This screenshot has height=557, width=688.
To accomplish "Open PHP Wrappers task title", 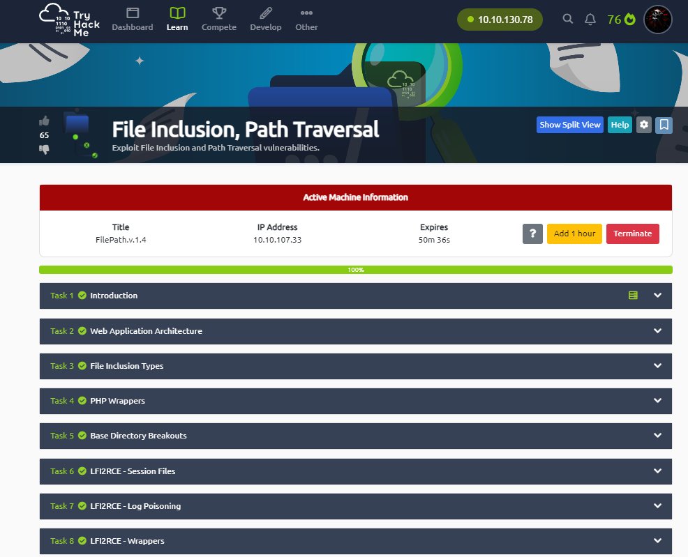I will (118, 401).
